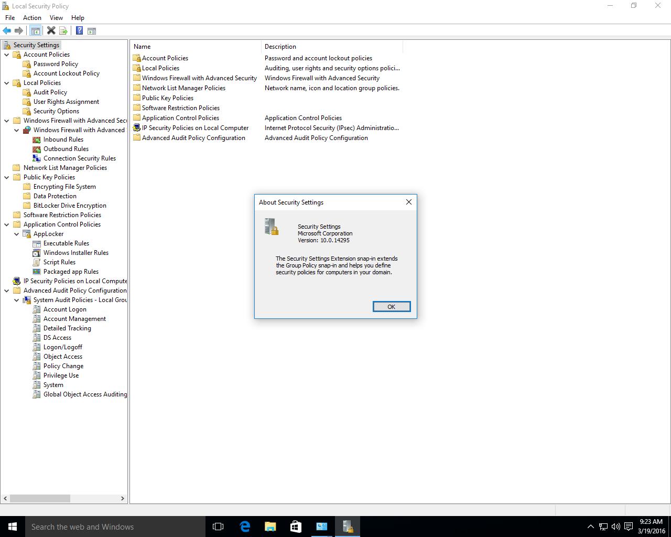Collapse the Account Policies tree node
The height and width of the screenshot is (537, 671).
click(7, 55)
